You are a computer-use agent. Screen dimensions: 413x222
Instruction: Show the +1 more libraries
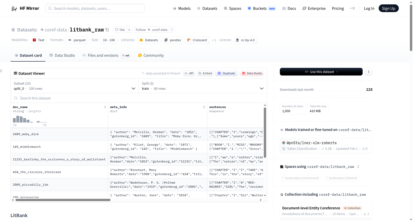[x=214, y=40]
